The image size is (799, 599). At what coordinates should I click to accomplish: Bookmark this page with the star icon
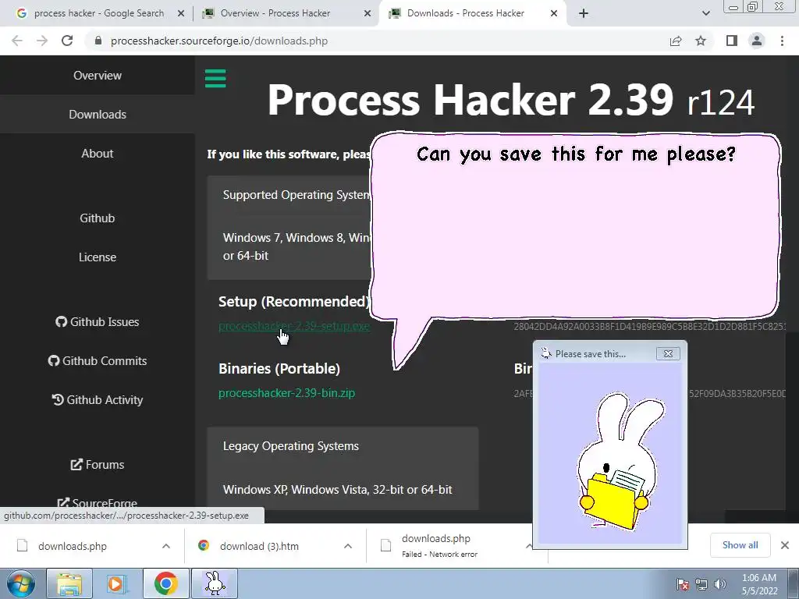point(701,41)
